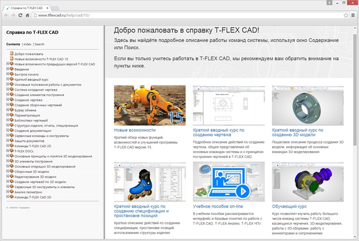Click book icon beside Библиотеки чертежей
Image resolution: width=359 pixels, height=241 pixels.
12,120
